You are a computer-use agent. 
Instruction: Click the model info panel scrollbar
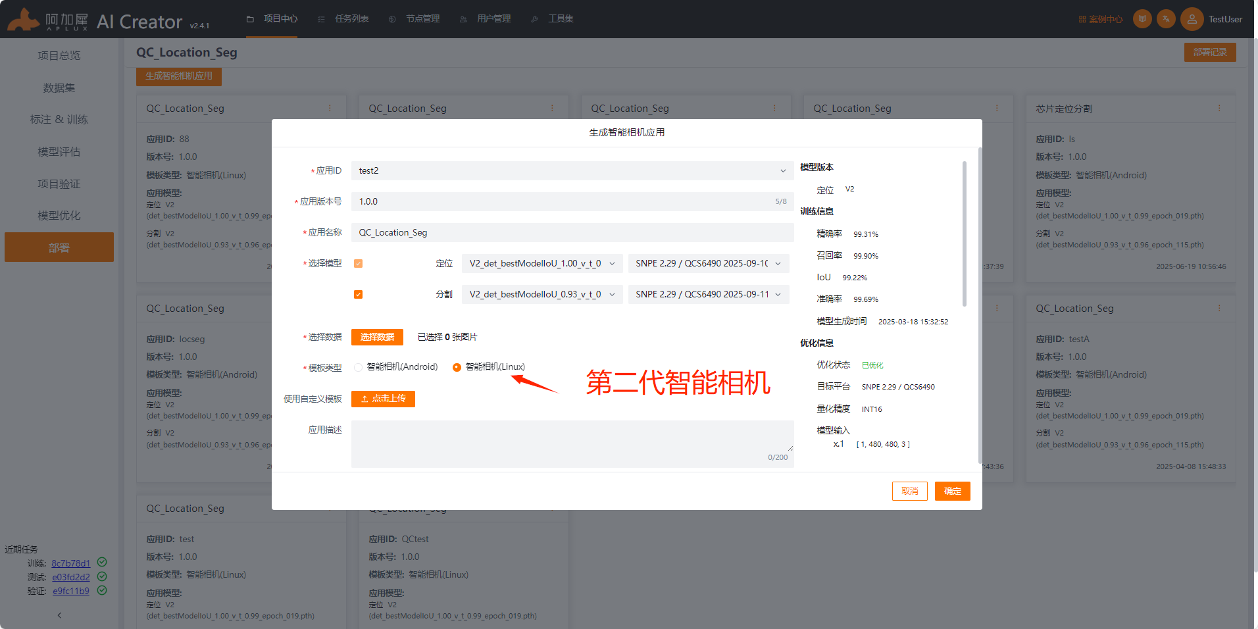click(x=965, y=234)
